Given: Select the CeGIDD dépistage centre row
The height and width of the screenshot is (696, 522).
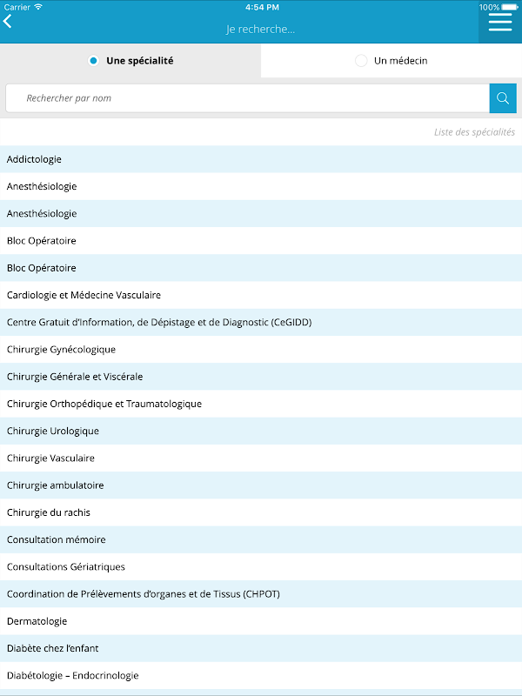Looking at the screenshot, I should coord(261,322).
